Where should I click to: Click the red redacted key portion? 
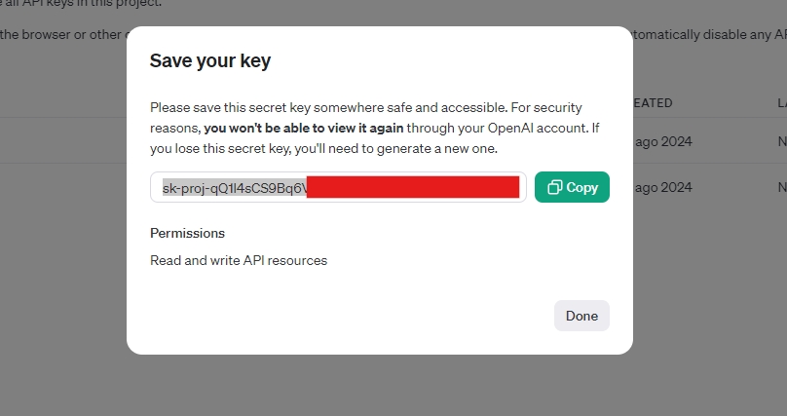pos(413,187)
